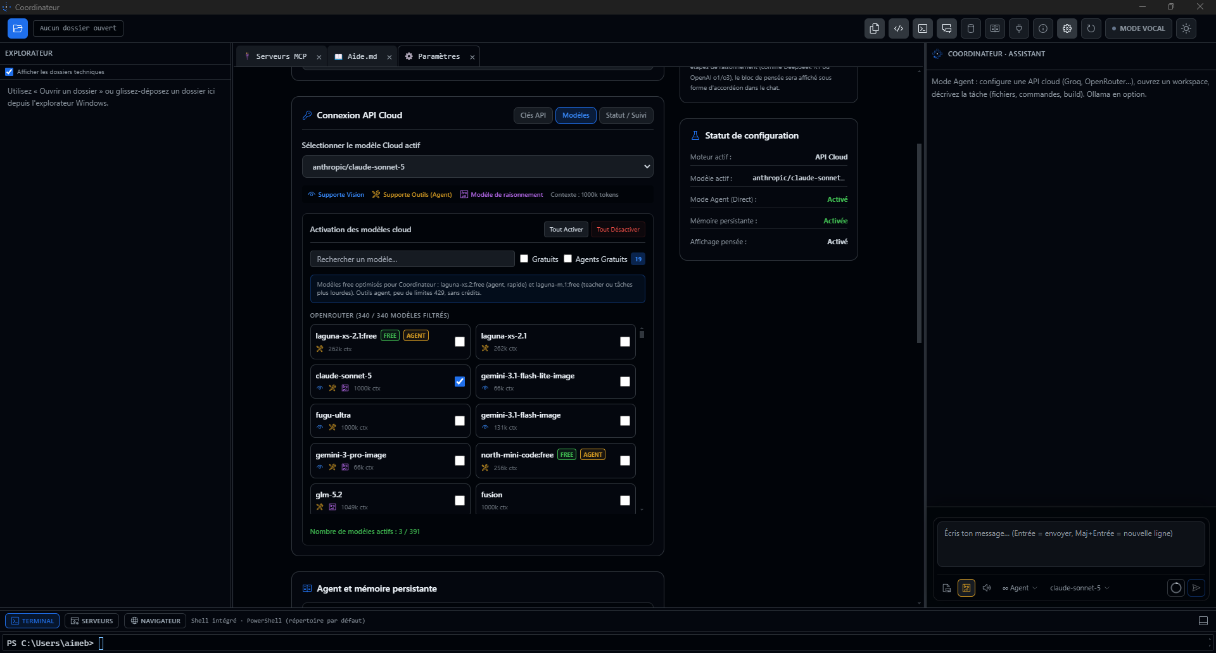Close the Paramètres tab
The image size is (1216, 653).
coord(472,57)
